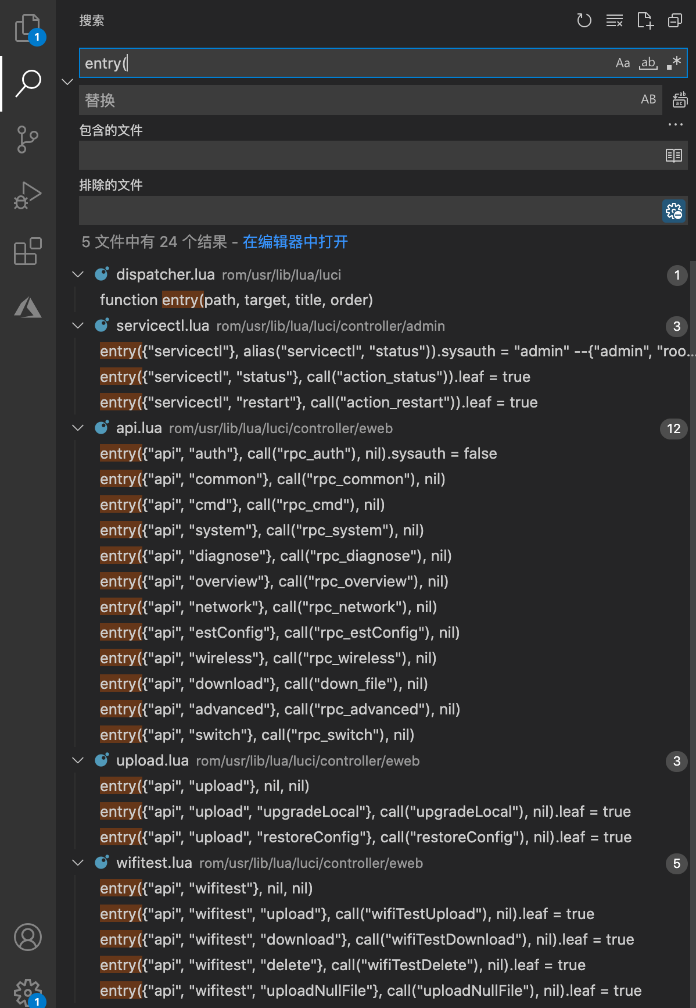Toggle match case option
696x1008 pixels.
(x=623, y=63)
